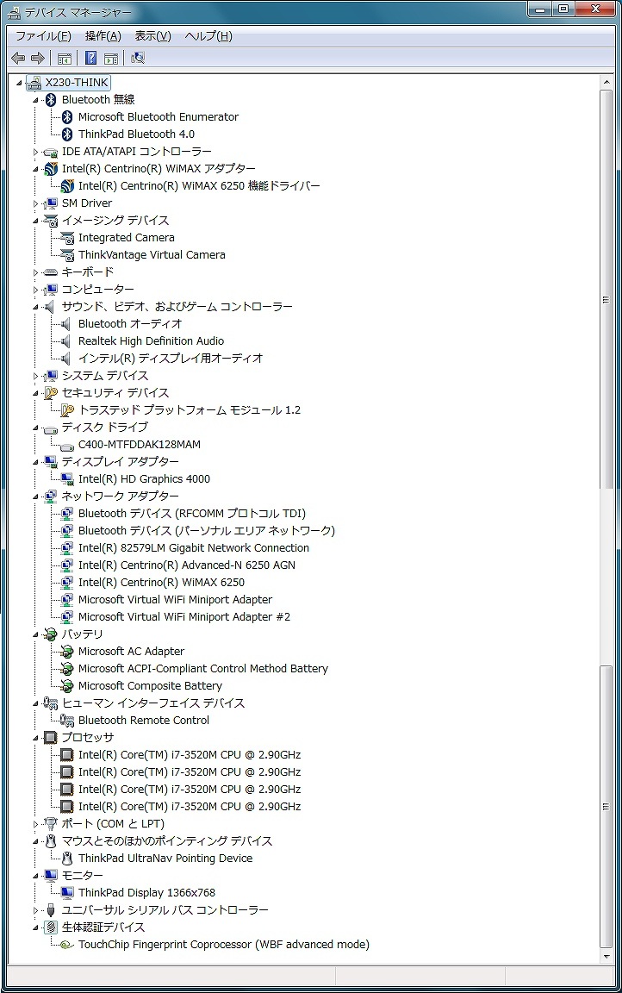Viewport: 622px width, 993px height.
Task: Click the ThinkPad UltraNav Pointing Device mouse icon
Action: 67,859
